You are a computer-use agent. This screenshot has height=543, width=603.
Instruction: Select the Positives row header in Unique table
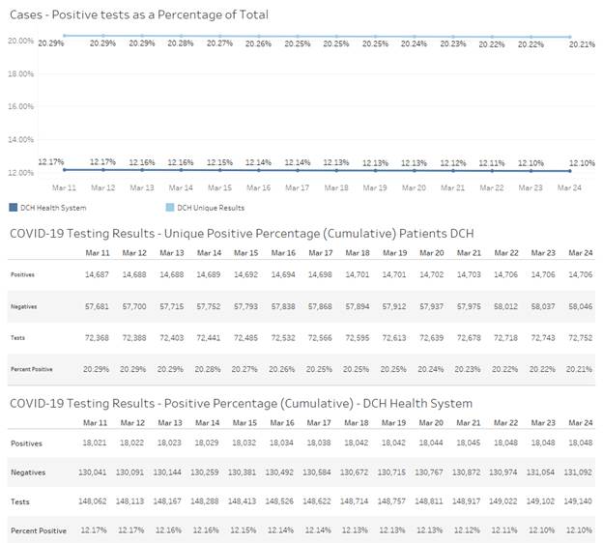click(22, 275)
